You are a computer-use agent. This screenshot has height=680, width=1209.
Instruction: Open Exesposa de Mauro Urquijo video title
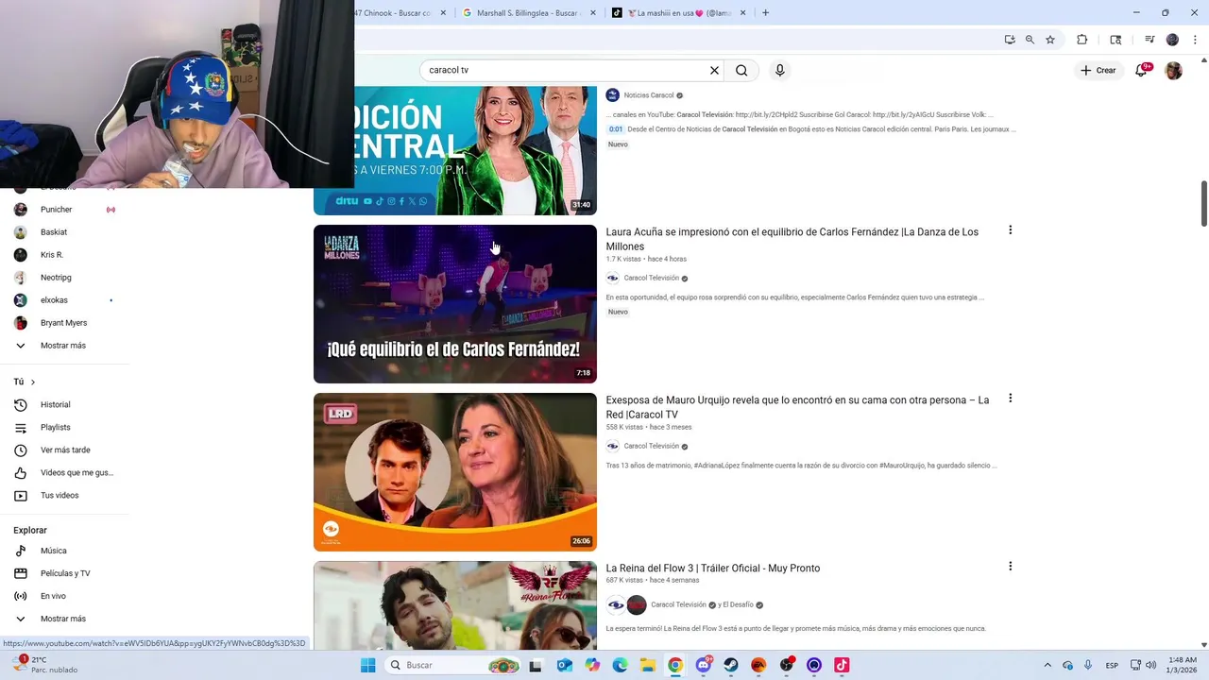coord(797,407)
